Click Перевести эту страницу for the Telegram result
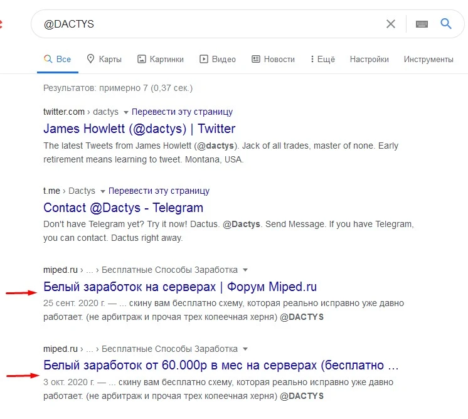This screenshot has height=419, width=468. [x=159, y=191]
